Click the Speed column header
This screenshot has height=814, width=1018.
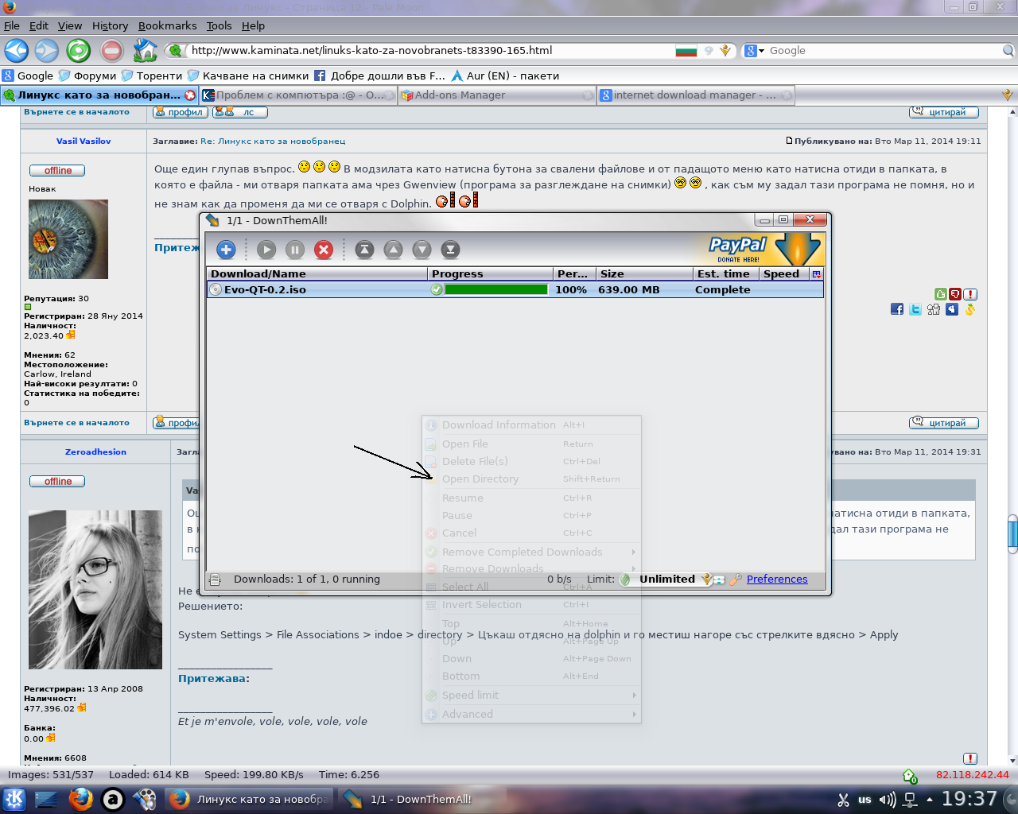point(783,273)
